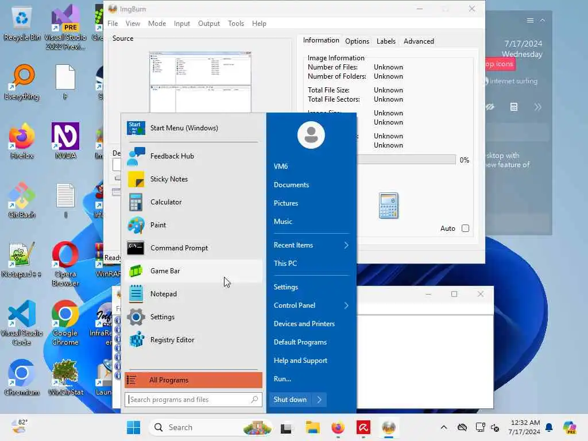Expand Recent Items submenu
The width and height of the screenshot is (588, 441).
coord(311,245)
